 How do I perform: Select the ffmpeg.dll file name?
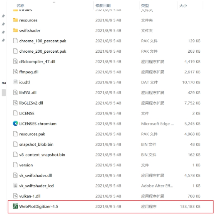(x=29, y=72)
